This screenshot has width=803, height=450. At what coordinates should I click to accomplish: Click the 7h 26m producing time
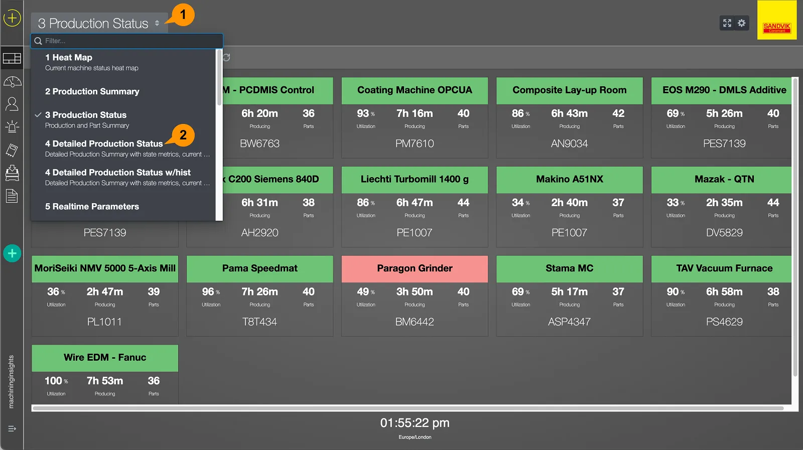pos(259,292)
